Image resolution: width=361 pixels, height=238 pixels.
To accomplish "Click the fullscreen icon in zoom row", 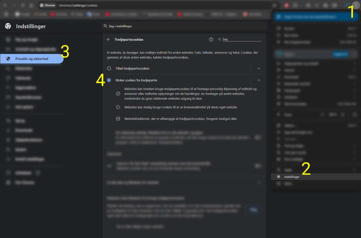I will point(354,114).
